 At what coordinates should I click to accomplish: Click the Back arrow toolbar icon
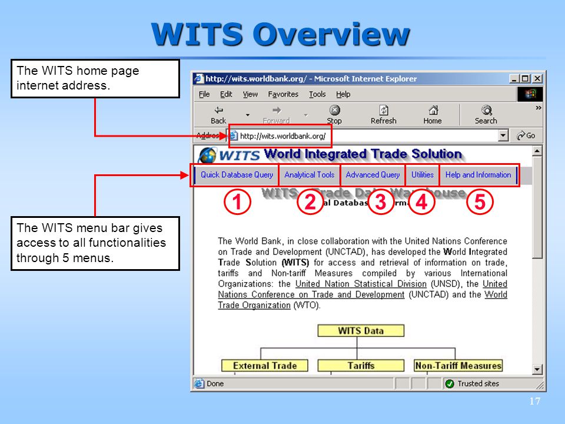point(218,110)
